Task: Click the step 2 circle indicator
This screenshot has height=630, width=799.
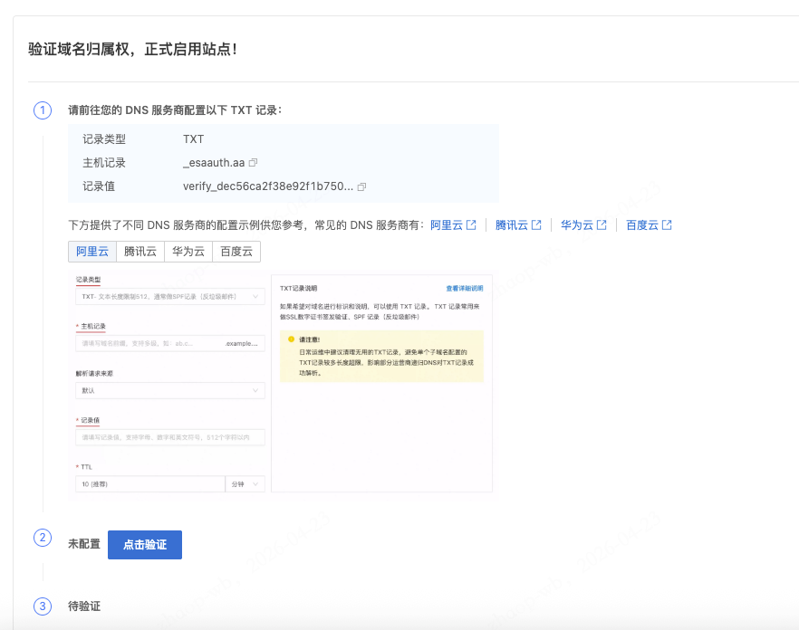Action: 43,538
